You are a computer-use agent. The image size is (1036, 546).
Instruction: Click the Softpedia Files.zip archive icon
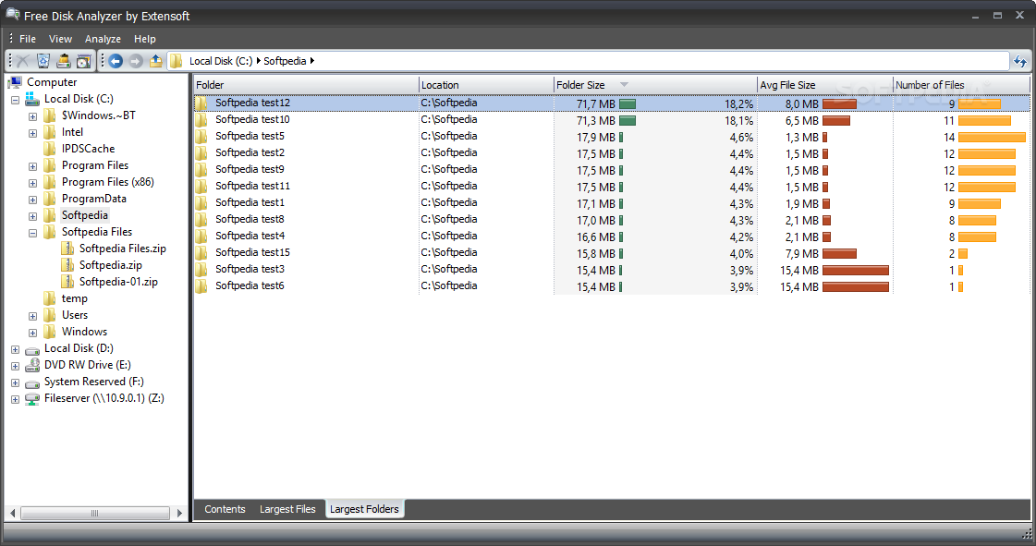pos(67,249)
